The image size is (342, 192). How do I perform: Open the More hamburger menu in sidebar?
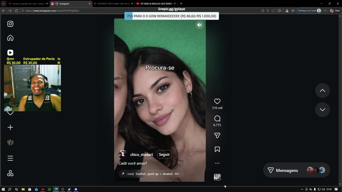click(x=10, y=158)
